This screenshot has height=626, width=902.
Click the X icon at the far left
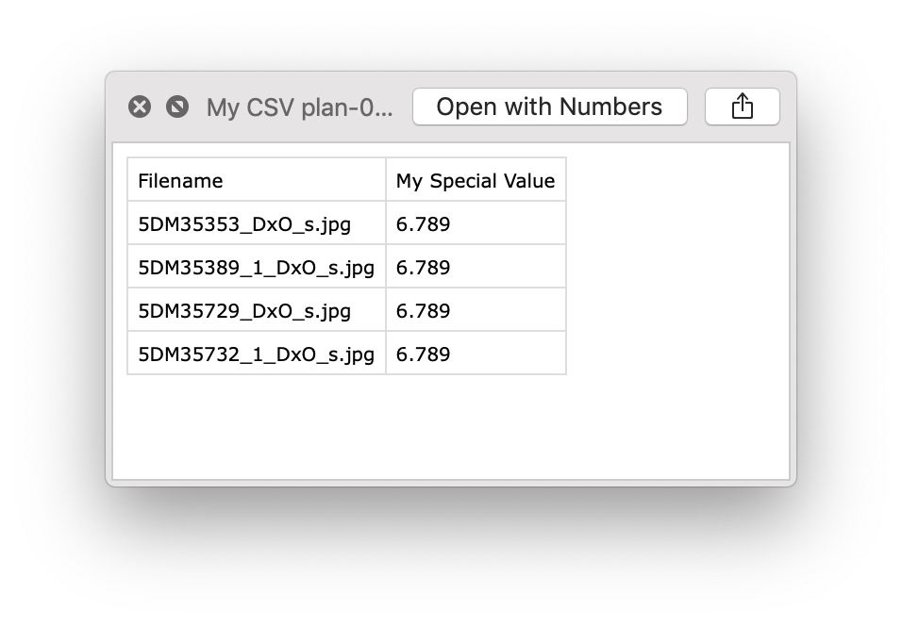pyautogui.click(x=140, y=106)
